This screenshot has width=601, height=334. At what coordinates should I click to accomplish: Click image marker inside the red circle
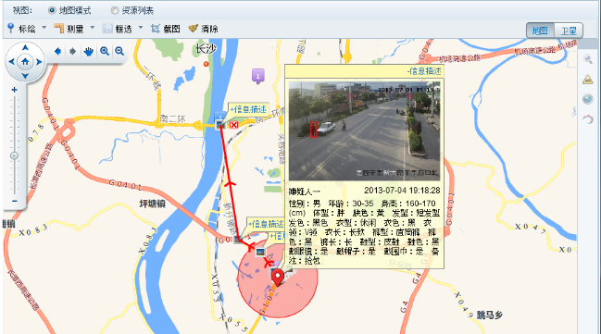[x=260, y=252]
